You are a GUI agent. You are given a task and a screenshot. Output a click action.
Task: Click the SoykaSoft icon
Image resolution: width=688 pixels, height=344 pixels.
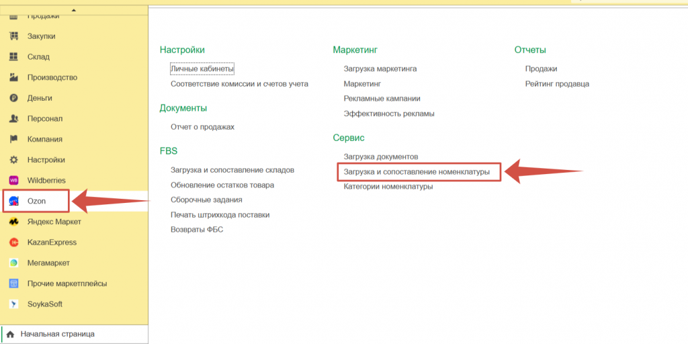tap(13, 304)
